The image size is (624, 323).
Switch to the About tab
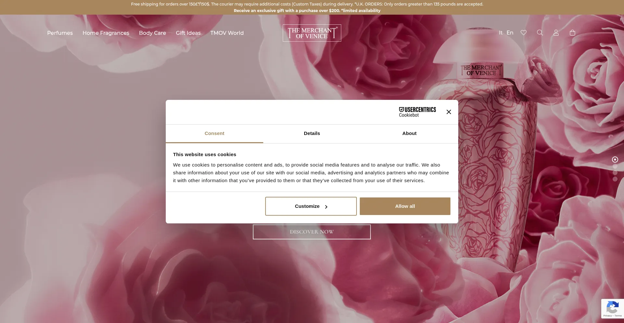coord(409,133)
